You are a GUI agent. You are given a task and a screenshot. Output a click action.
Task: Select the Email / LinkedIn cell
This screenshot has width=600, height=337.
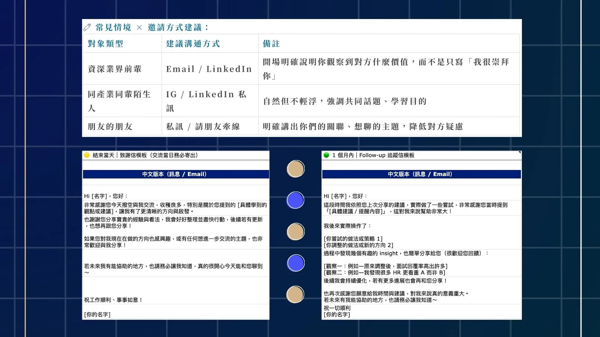point(209,69)
